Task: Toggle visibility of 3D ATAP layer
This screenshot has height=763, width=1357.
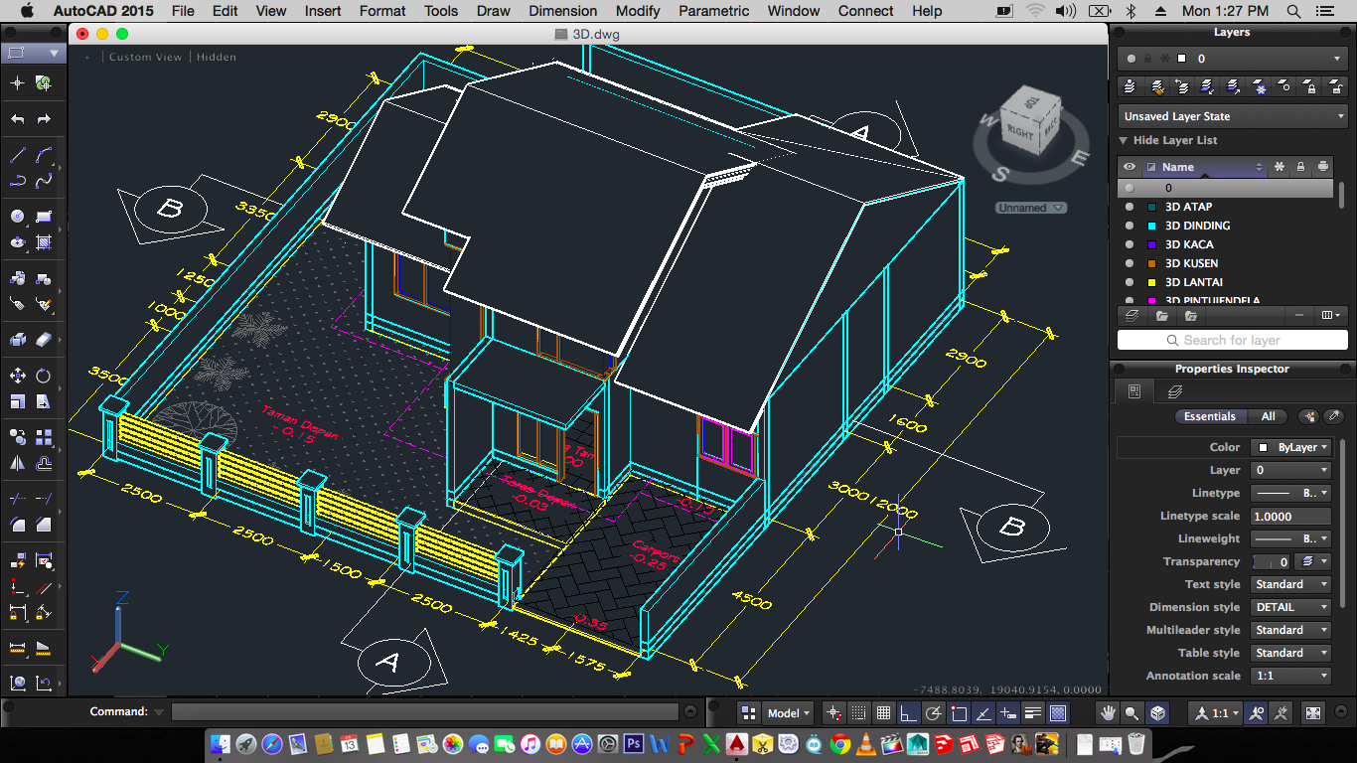Action: tap(1129, 207)
